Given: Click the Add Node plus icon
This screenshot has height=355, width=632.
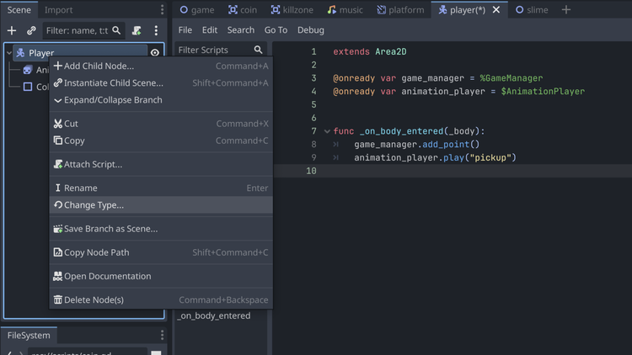Looking at the screenshot, I should click(12, 30).
